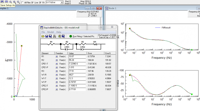The width and height of the screenshot is (200, 111).
Task: Open model file with the folder icon
Action: click(43, 36)
